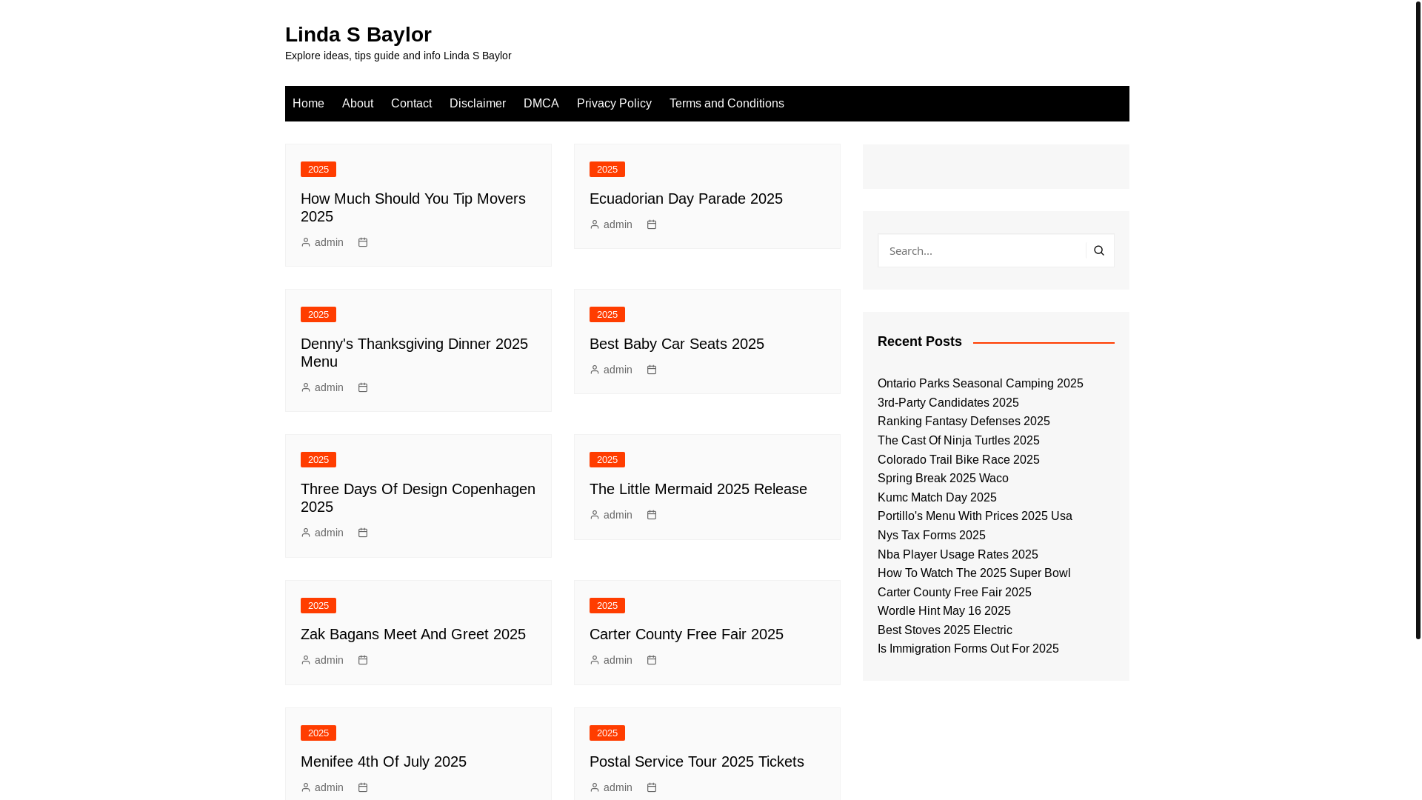This screenshot has height=800, width=1422.
Task: Click calendar icon on Three Days Of Design card
Action: tap(363, 533)
